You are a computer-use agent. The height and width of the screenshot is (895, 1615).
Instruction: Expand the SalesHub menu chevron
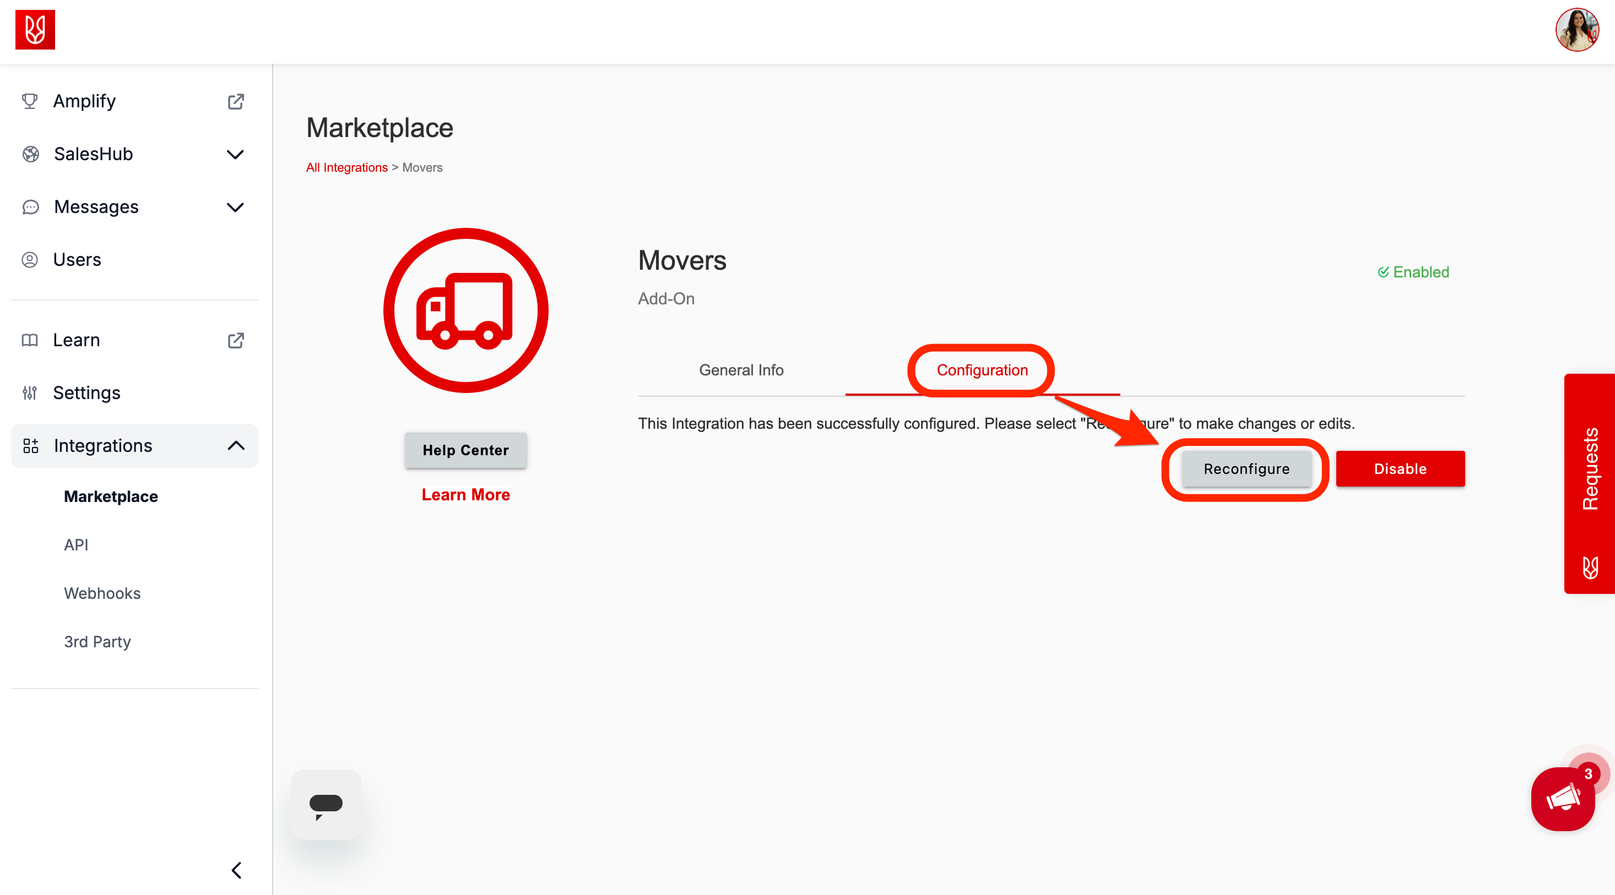pyautogui.click(x=235, y=154)
